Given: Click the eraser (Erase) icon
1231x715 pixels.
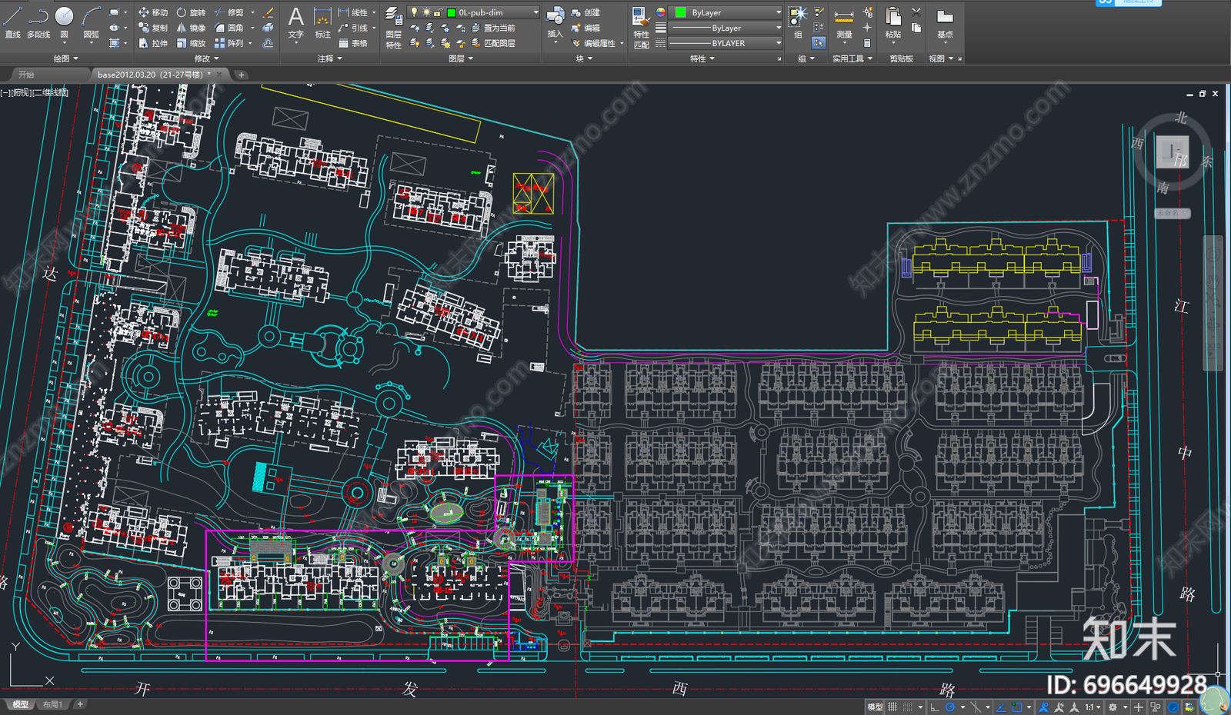Looking at the screenshot, I should coord(268,12).
